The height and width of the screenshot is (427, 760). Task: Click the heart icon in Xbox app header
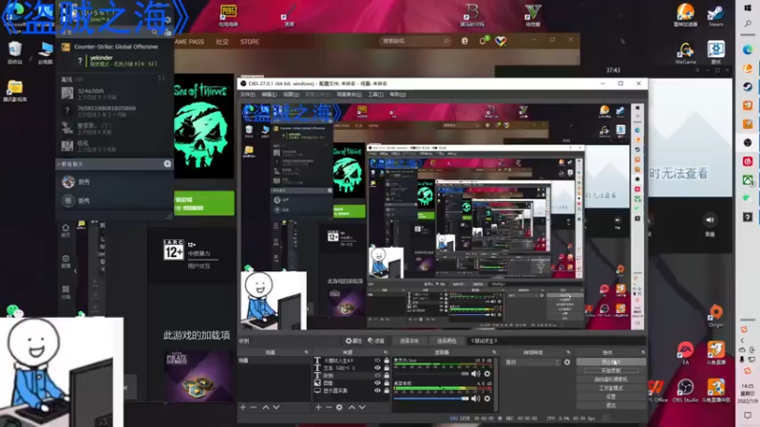coord(501,41)
